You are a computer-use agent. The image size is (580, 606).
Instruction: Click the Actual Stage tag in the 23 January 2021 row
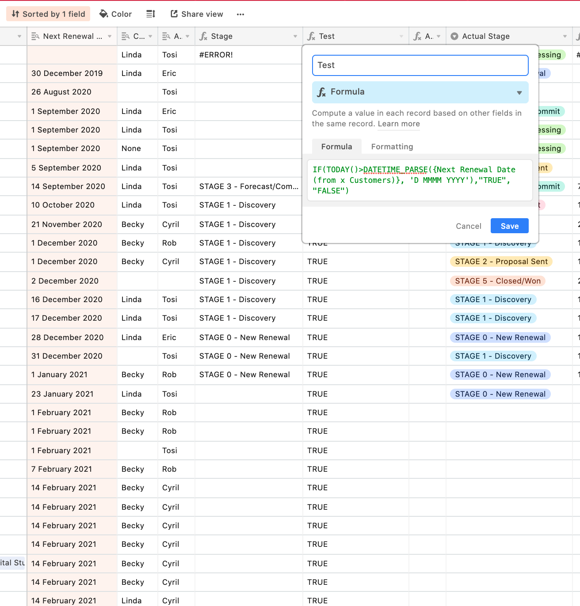click(x=500, y=394)
